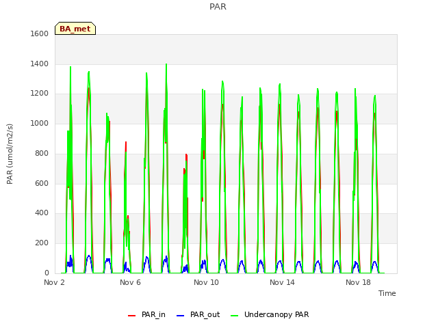The height and width of the screenshot is (328, 438).
Task: Click the 400 y-axis tick label
Action: point(42,213)
